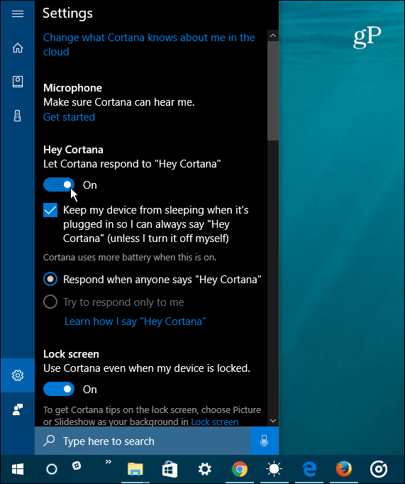
Task: Launch Firefox from taskbar
Action: coord(343,470)
